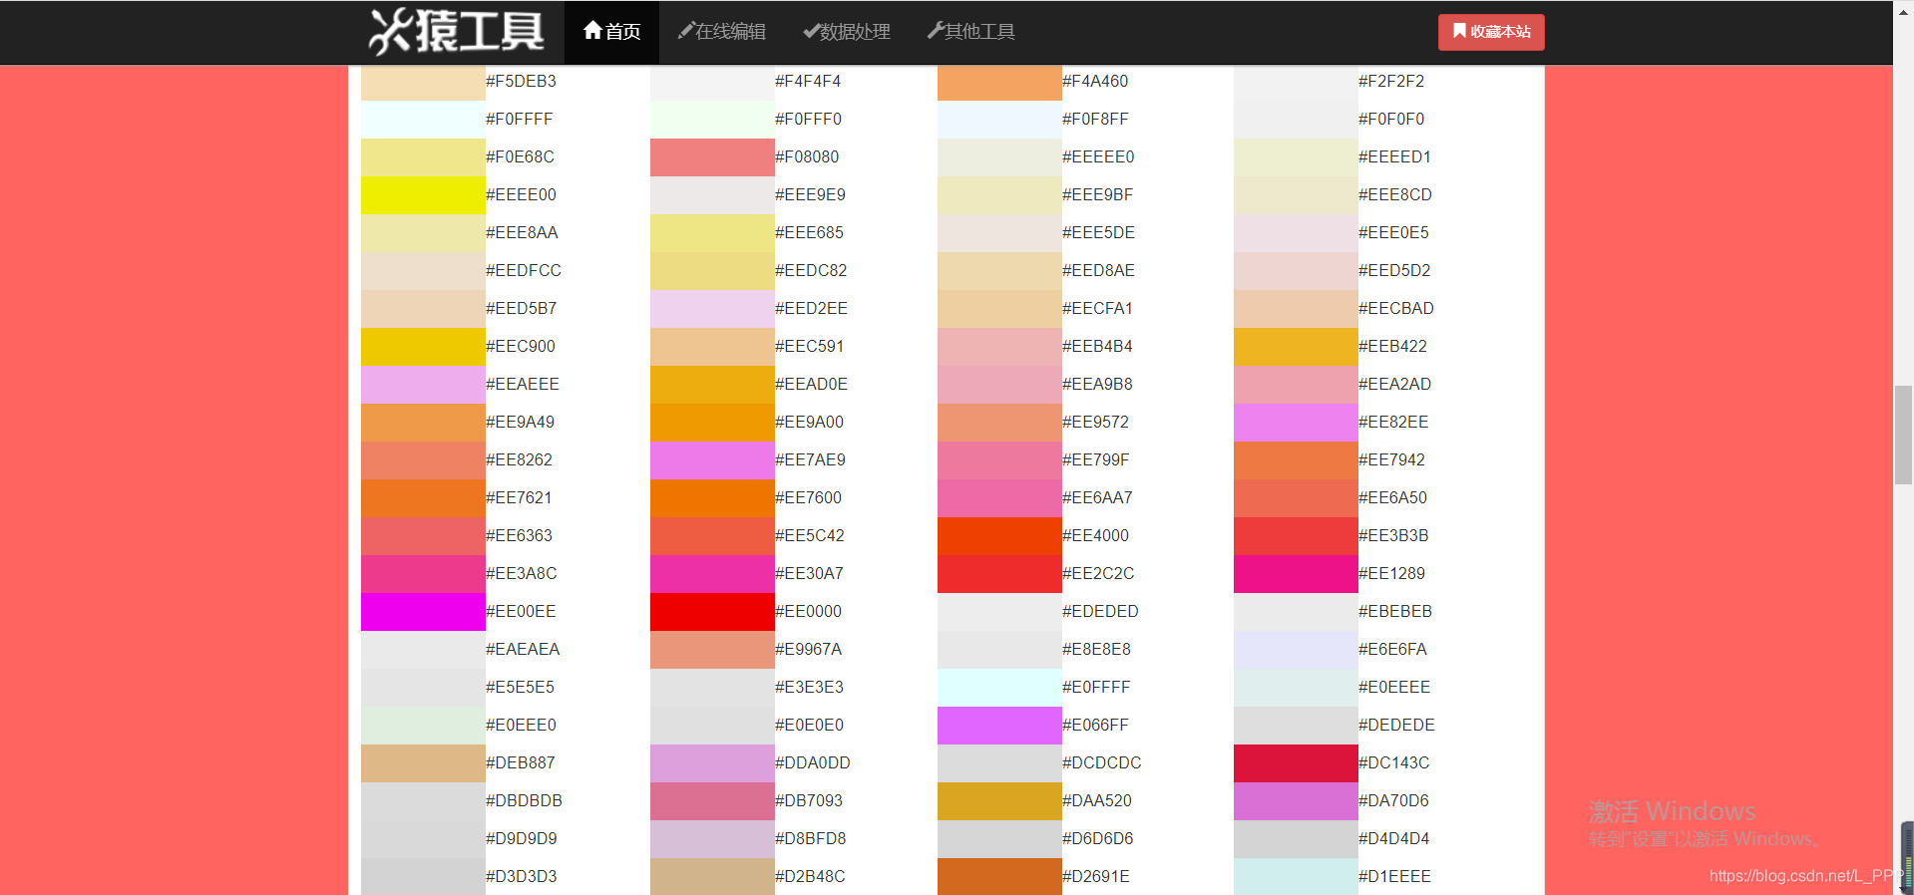Click the #EEA9B8 hex text
Screen dimensions: 1914x895
coord(1097,385)
